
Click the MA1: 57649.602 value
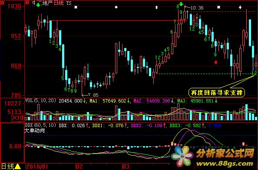(108, 101)
